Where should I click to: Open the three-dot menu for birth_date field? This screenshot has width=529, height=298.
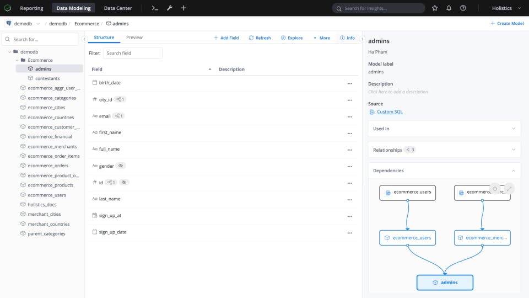(350, 83)
